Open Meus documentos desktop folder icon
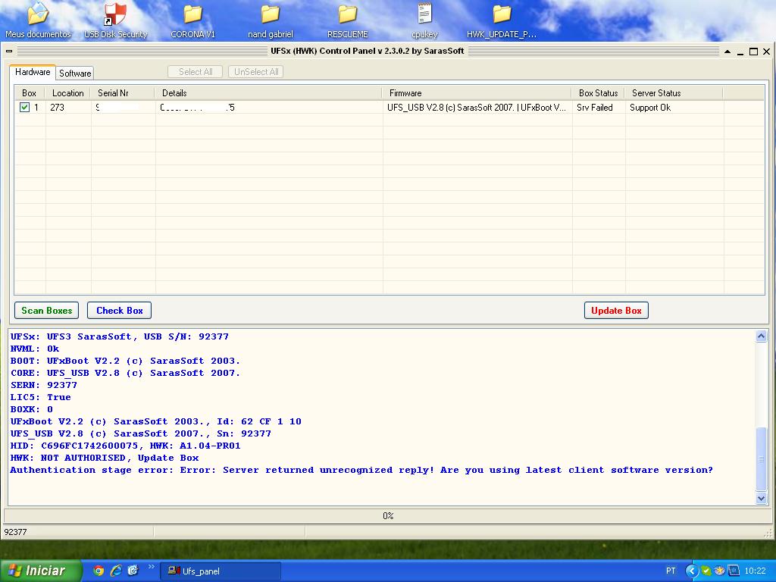Image resolution: width=776 pixels, height=582 pixels. pyautogui.click(x=38, y=20)
